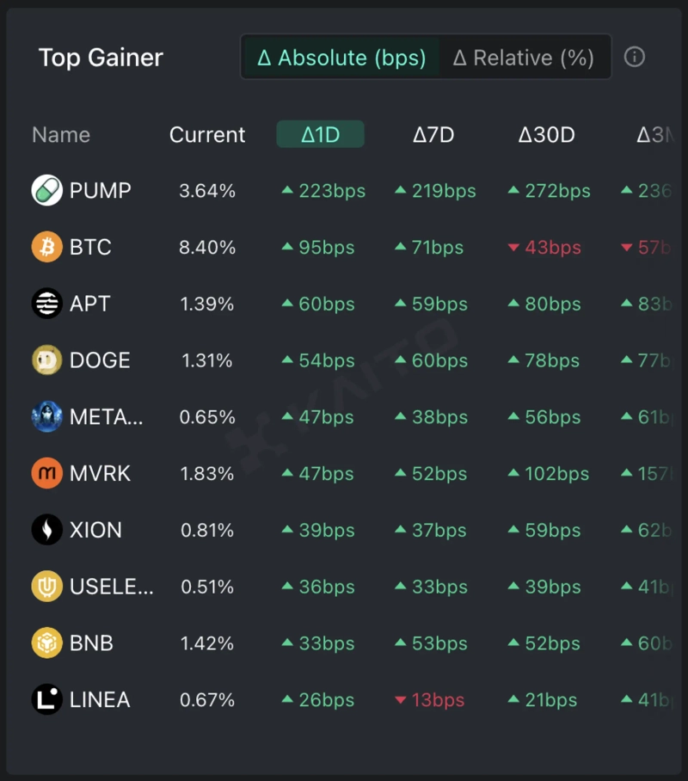Viewport: 688px width, 781px height.
Task: Click the XION black flame icon
Action: [47, 530]
